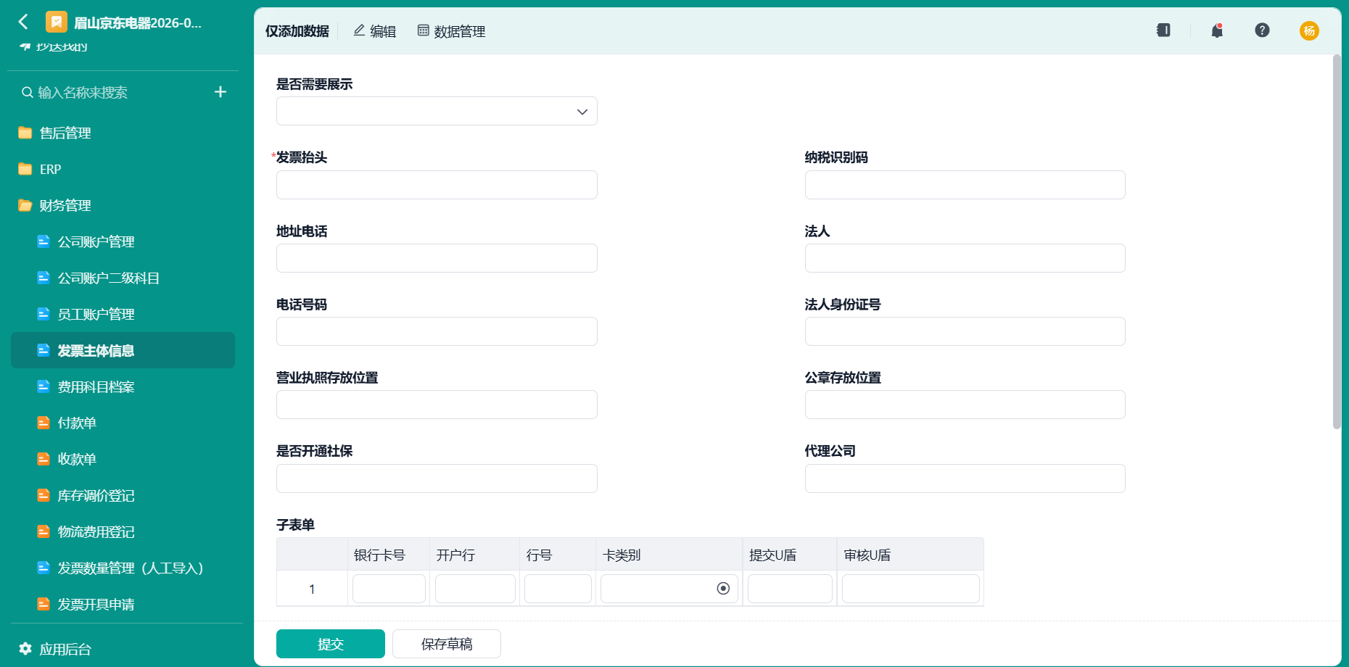Open notifications bell icon

click(1217, 30)
